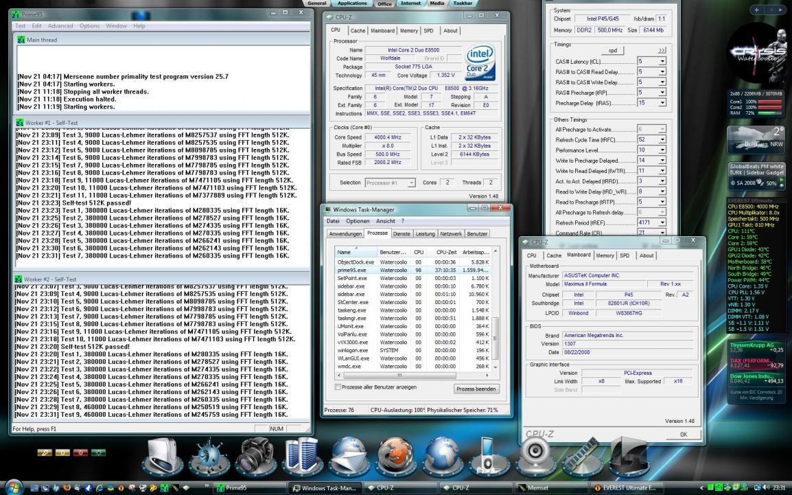This screenshot has height=495, width=792.
Task: Click the Intel Core 2 Duo logo in CPU-Z
Action: pos(480,63)
